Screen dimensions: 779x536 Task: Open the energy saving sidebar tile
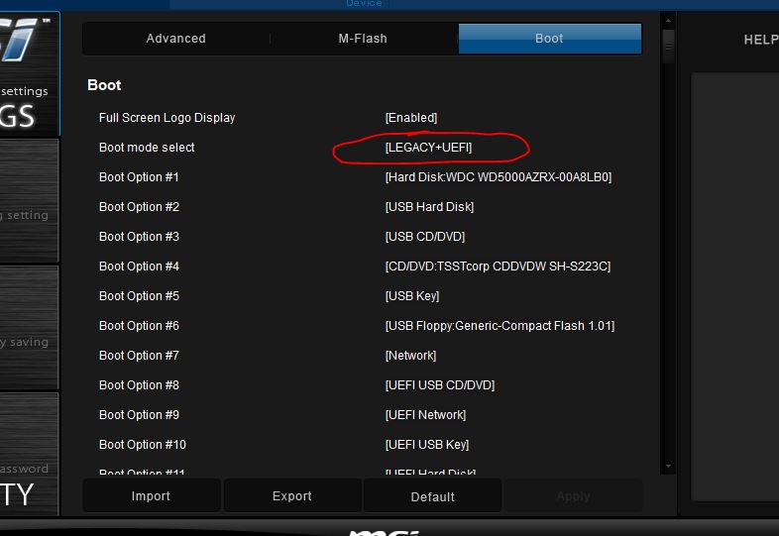point(28,327)
